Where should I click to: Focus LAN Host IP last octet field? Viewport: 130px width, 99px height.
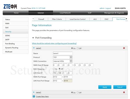70,73
